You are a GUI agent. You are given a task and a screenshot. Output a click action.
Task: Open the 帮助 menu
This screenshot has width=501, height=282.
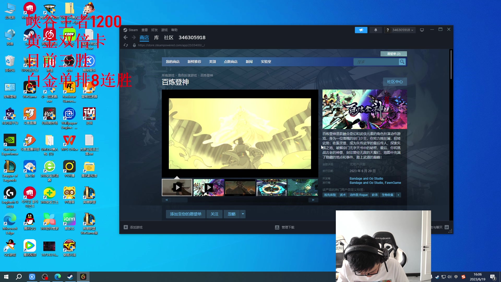click(174, 30)
